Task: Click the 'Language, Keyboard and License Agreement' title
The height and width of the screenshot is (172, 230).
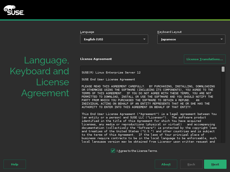Action: pyautogui.click(x=39, y=76)
